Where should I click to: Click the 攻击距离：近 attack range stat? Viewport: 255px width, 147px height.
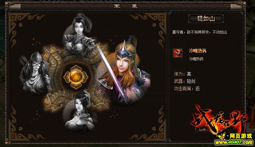point(187,88)
